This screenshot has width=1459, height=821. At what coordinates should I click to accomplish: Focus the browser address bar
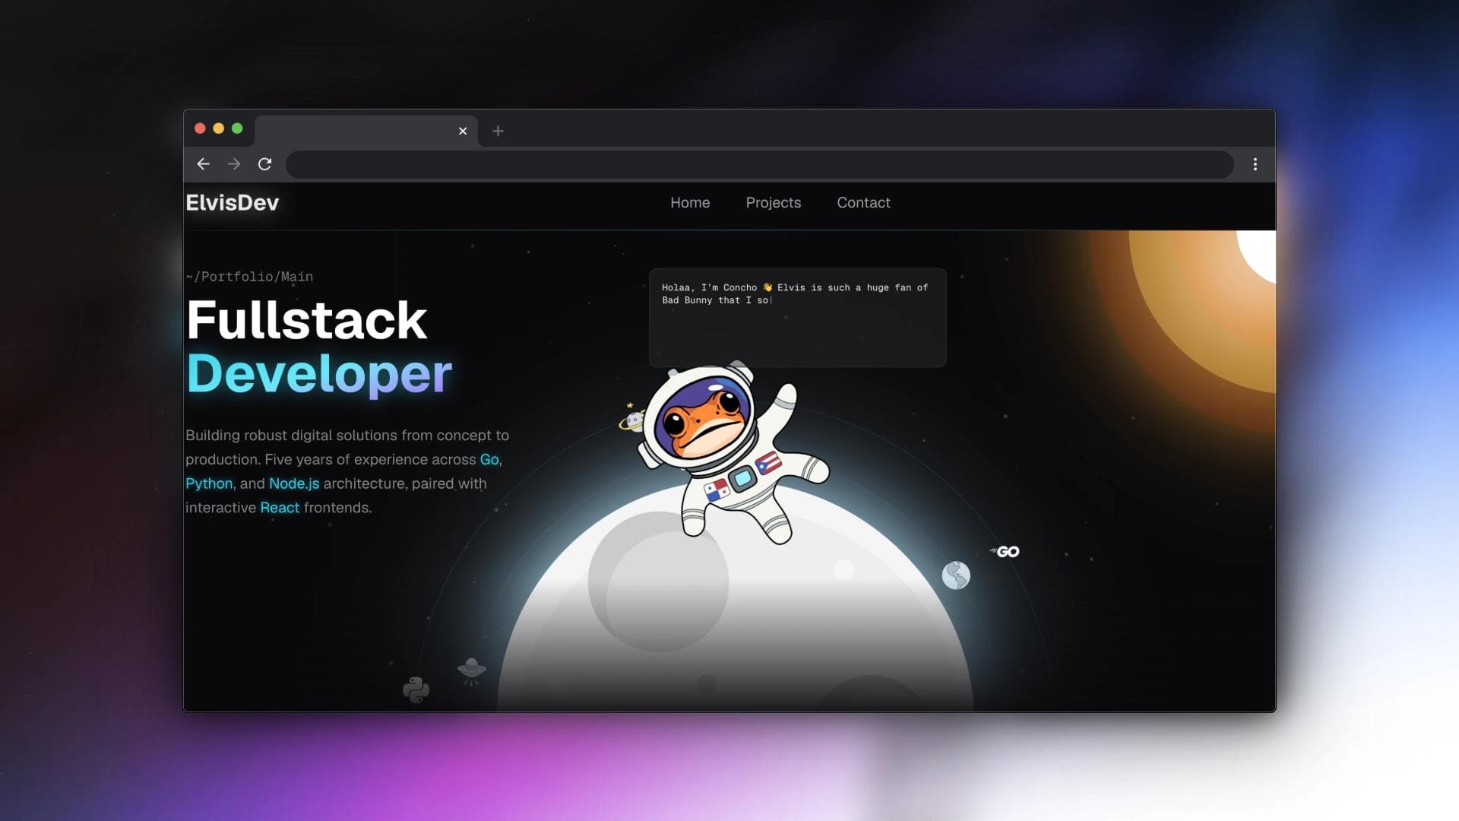(x=759, y=164)
